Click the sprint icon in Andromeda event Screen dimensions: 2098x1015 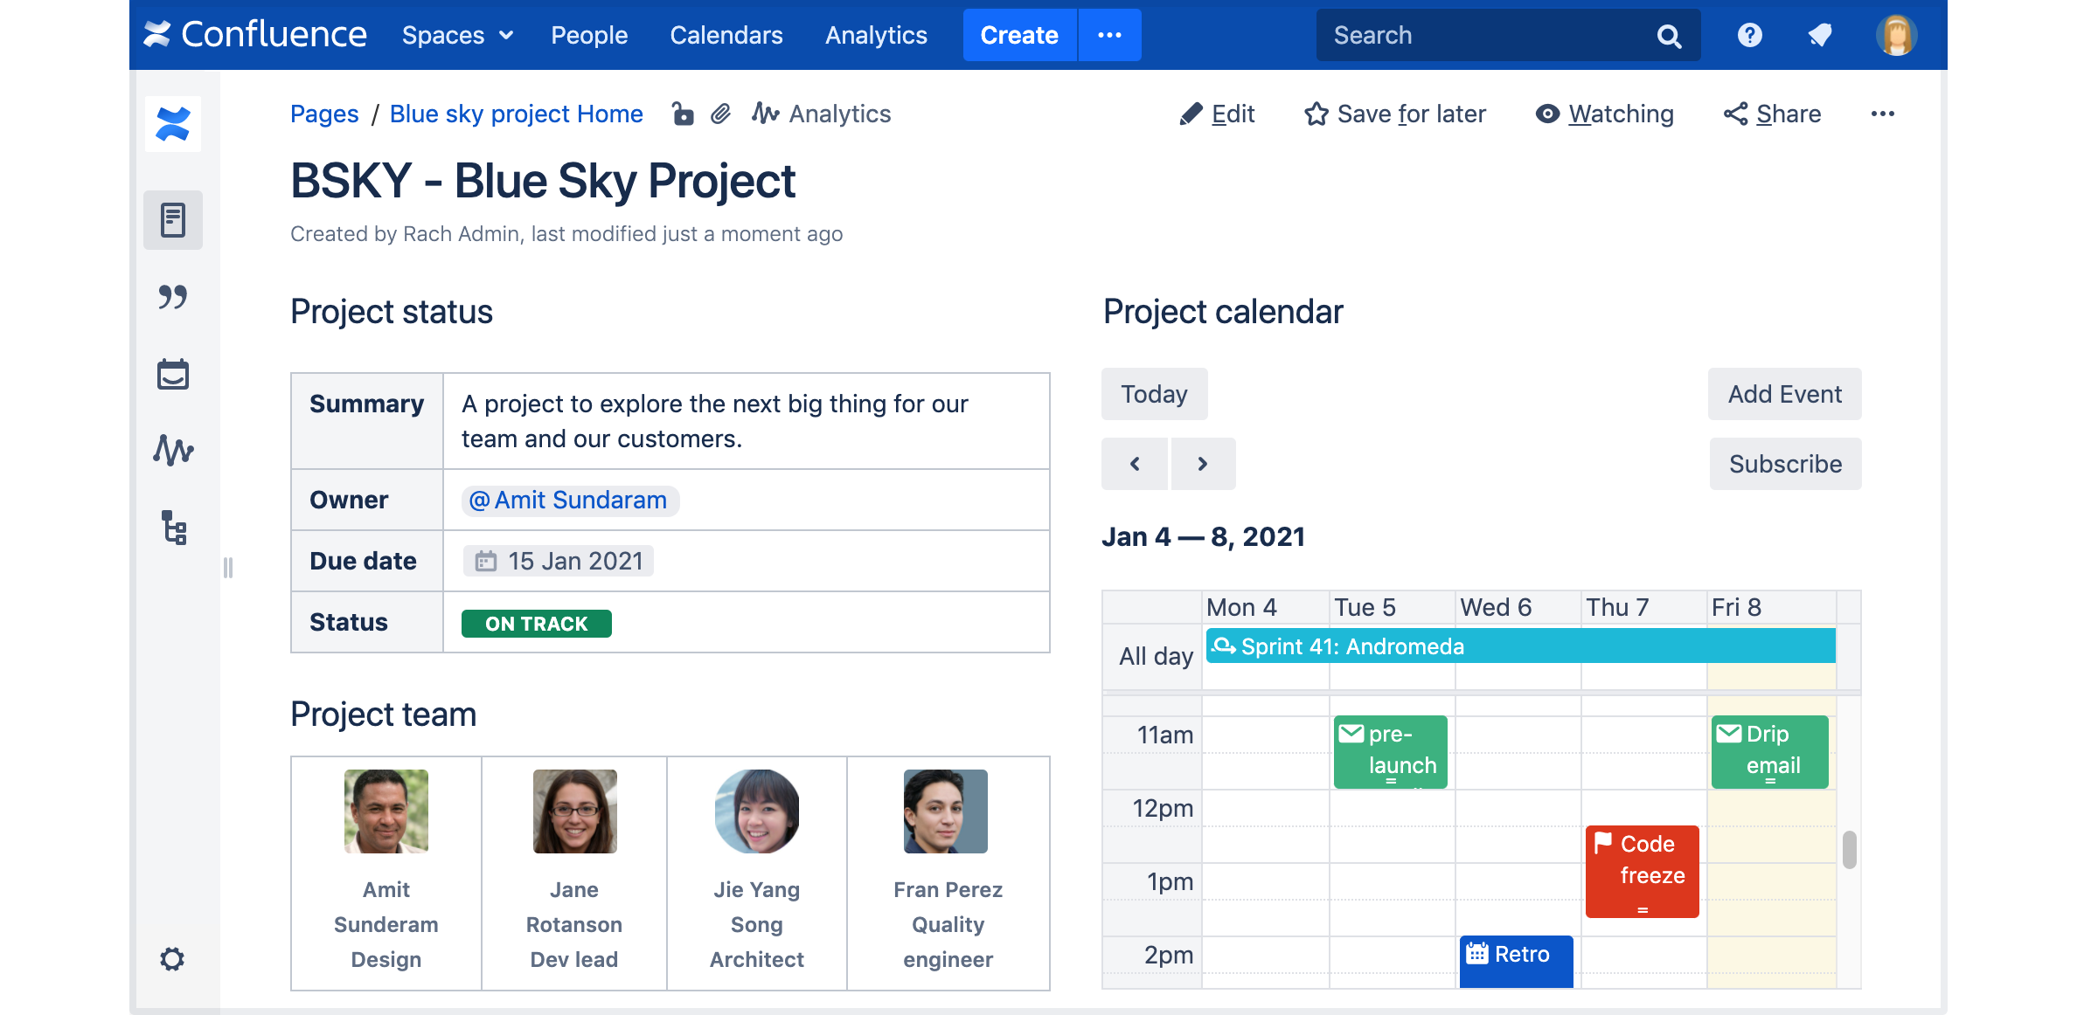pyautogui.click(x=1224, y=646)
